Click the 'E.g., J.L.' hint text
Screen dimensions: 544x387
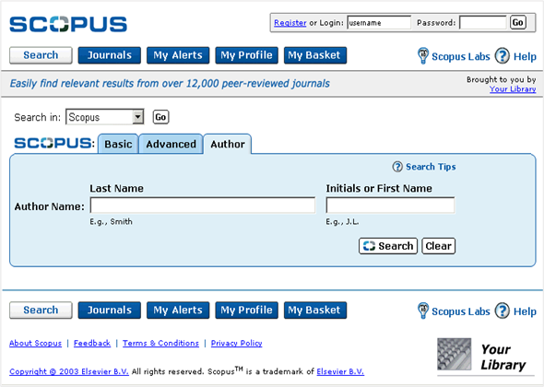[342, 221]
